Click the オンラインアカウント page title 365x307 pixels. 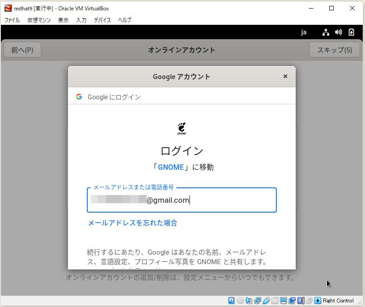coord(181,50)
